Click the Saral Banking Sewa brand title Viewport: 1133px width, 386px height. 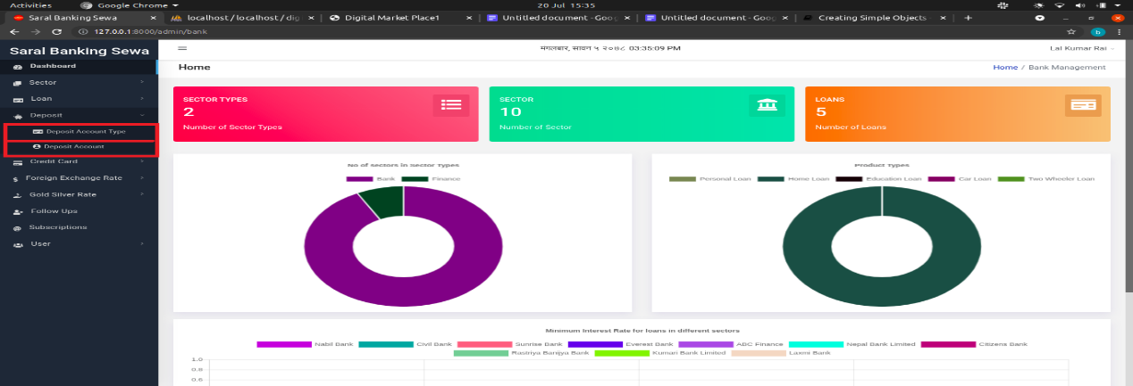click(79, 51)
